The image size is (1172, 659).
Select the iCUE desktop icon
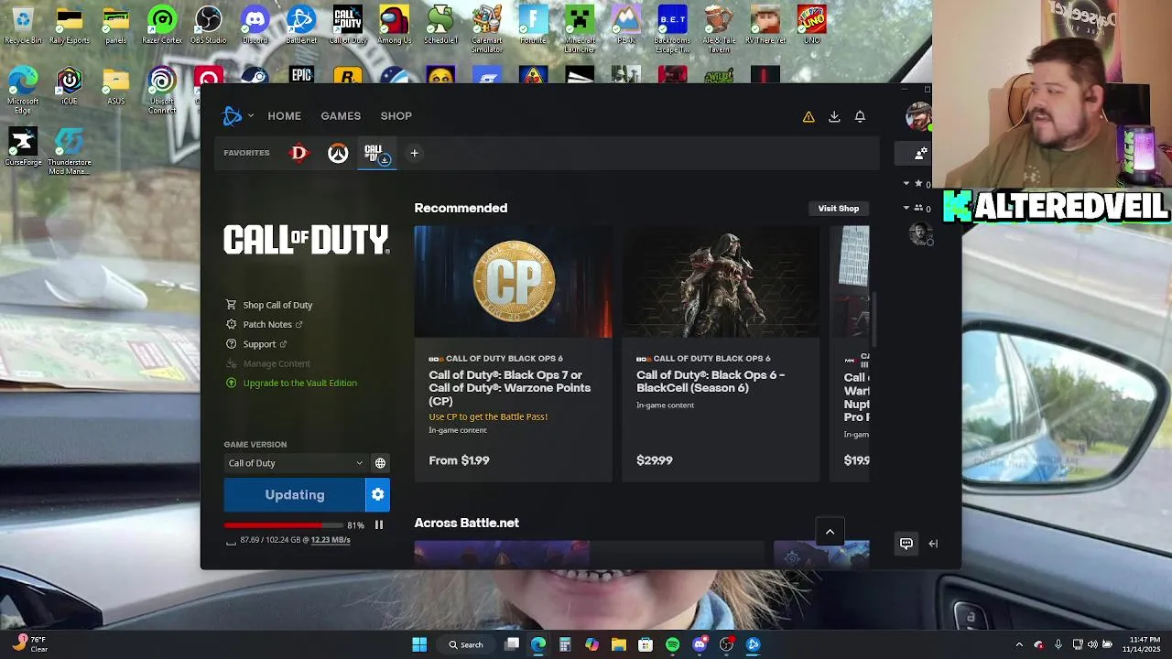[x=70, y=86]
